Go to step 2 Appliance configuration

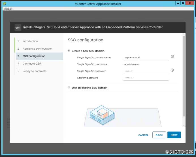click(37, 49)
